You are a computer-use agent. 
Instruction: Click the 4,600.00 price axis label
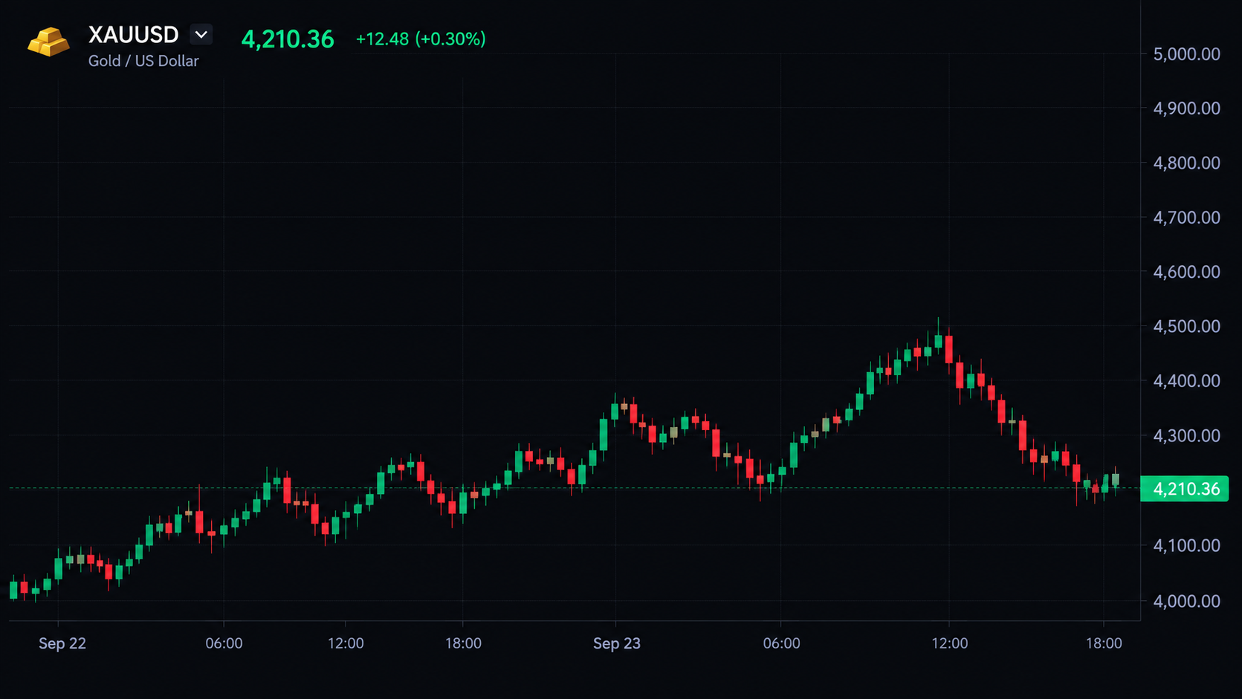pyautogui.click(x=1186, y=272)
